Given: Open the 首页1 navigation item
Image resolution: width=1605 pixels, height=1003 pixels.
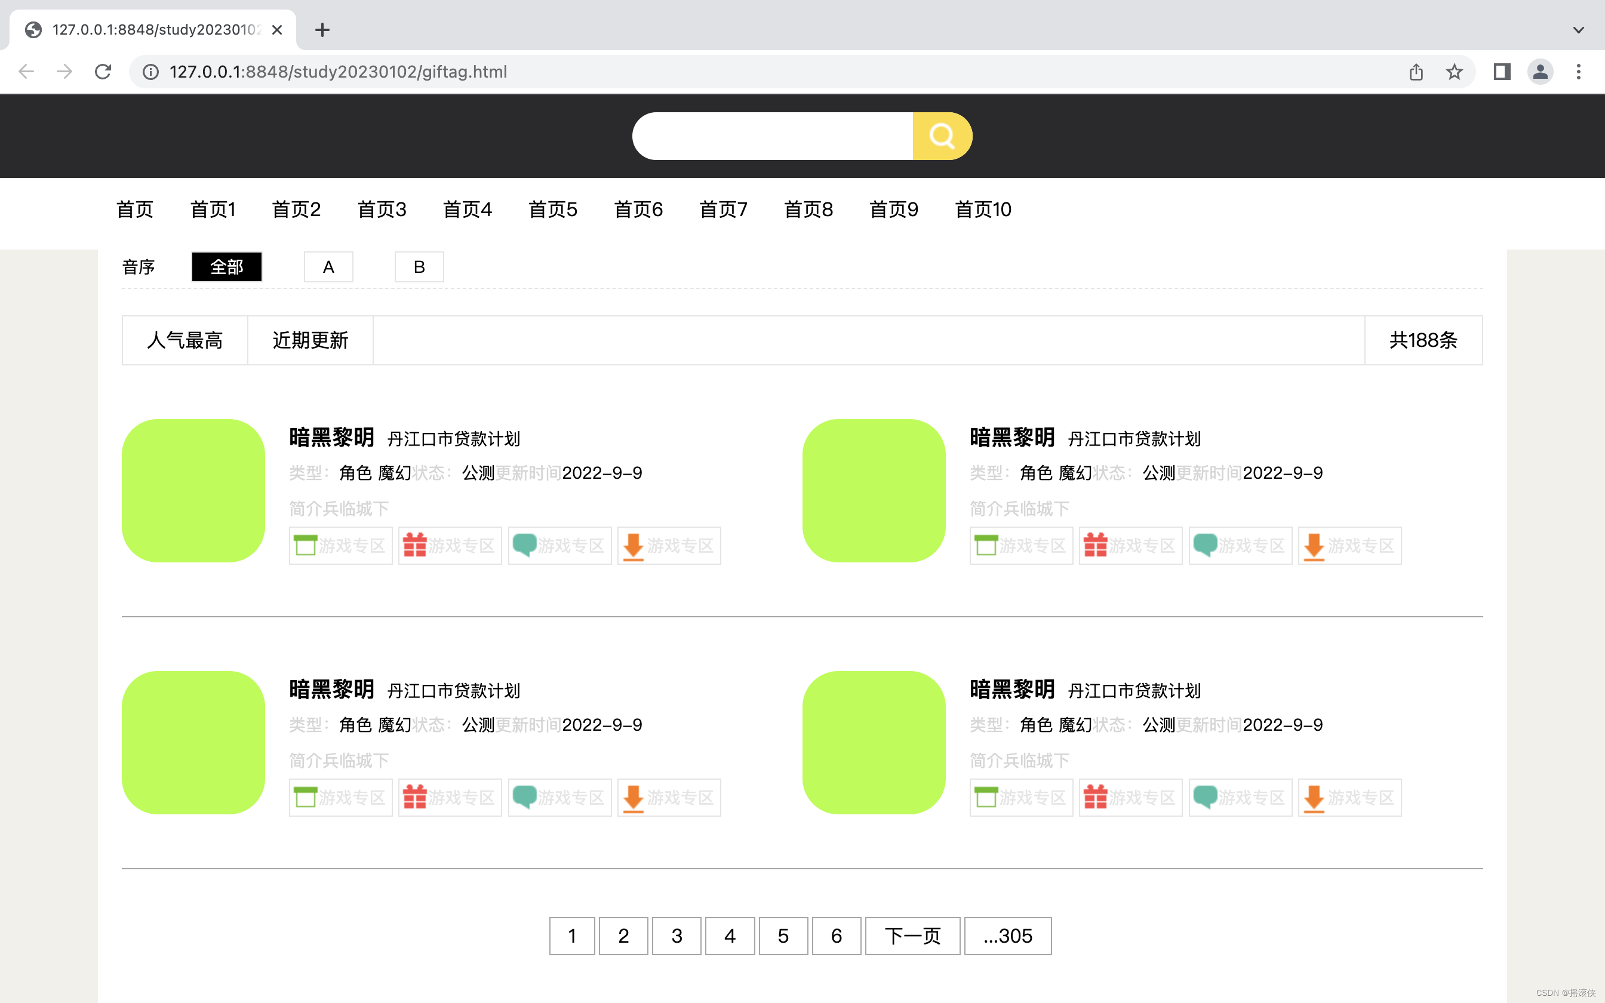Looking at the screenshot, I should coord(213,210).
